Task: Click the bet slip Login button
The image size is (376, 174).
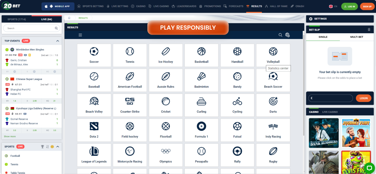Action: pos(364,98)
